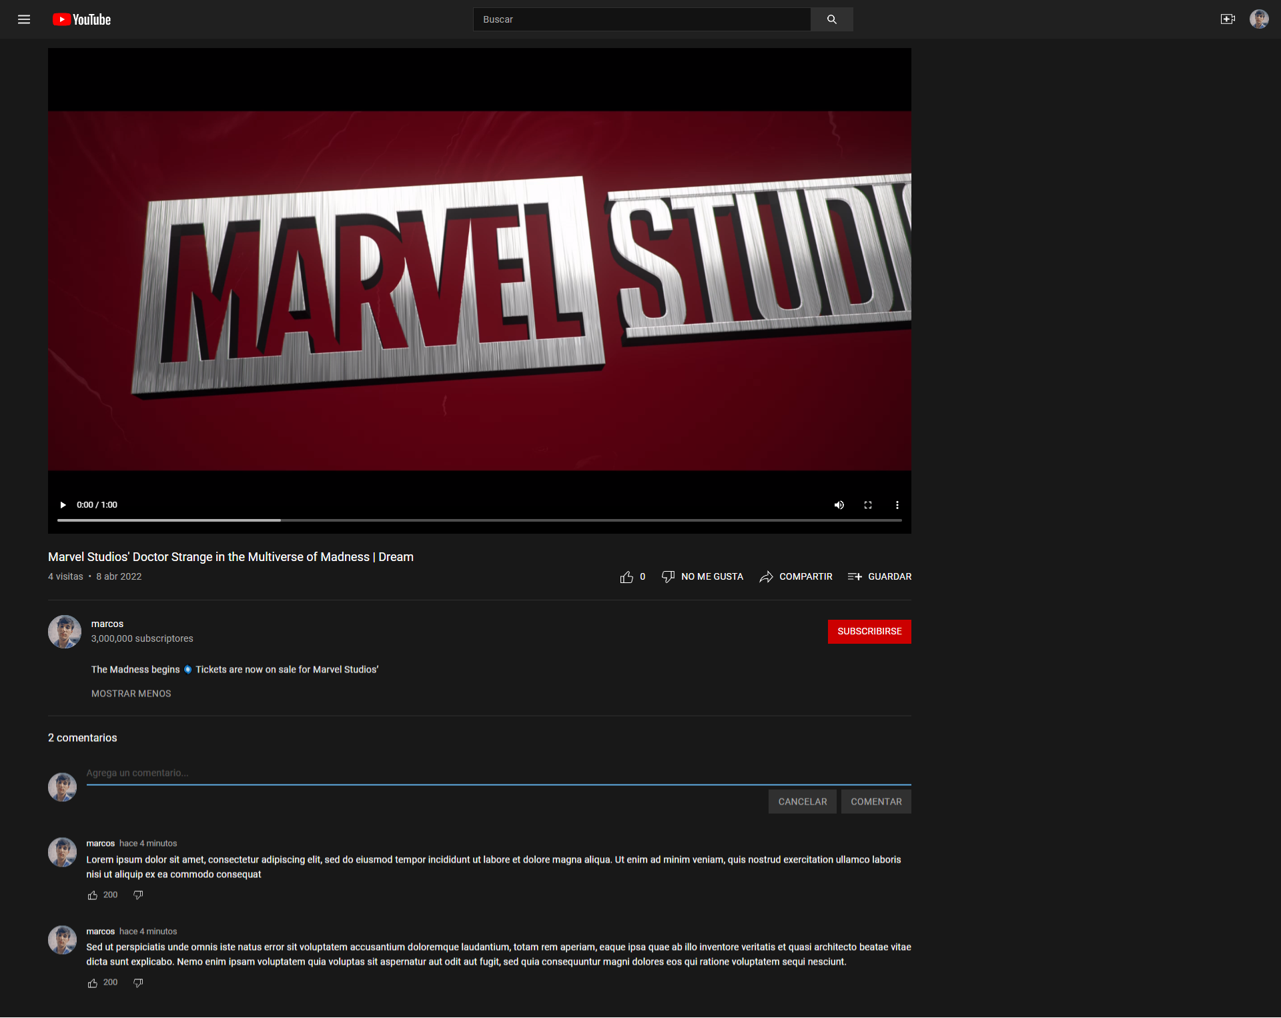Click the '0:00 / 1:00' time display
1281x1018 pixels.
97,505
